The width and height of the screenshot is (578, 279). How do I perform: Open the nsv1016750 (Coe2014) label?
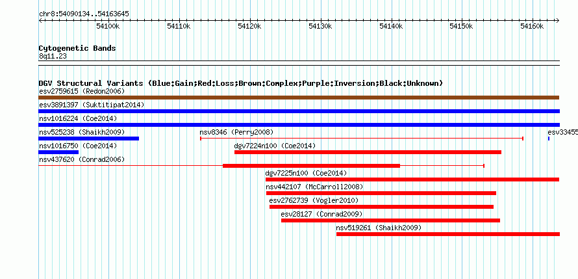[x=78, y=146]
